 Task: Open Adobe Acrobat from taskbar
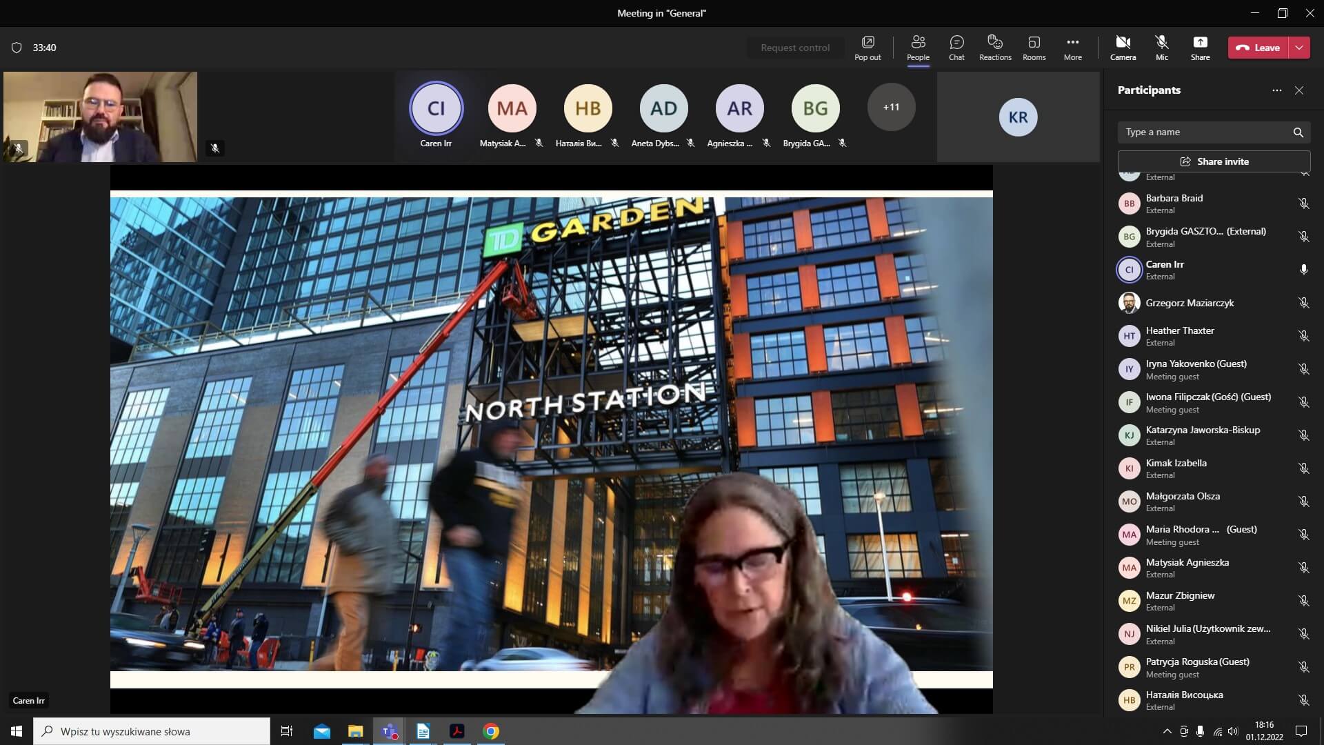click(x=457, y=731)
